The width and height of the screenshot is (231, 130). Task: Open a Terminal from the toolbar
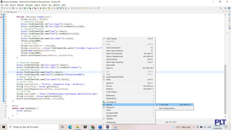pyautogui.click(x=13, y=8)
